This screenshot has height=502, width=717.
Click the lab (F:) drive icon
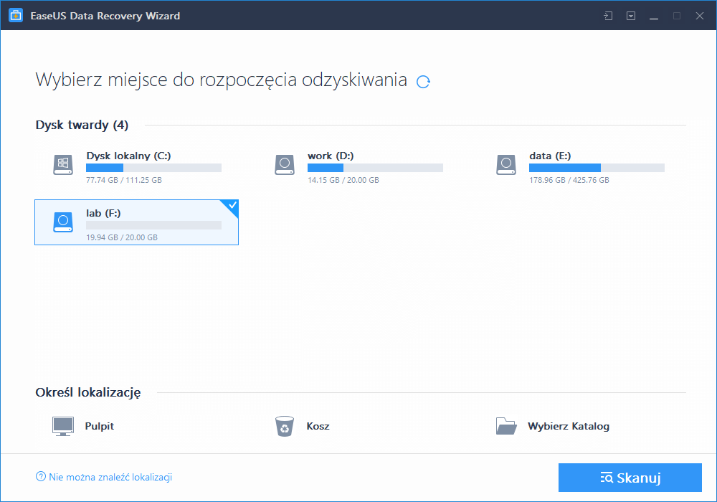pyautogui.click(x=63, y=222)
